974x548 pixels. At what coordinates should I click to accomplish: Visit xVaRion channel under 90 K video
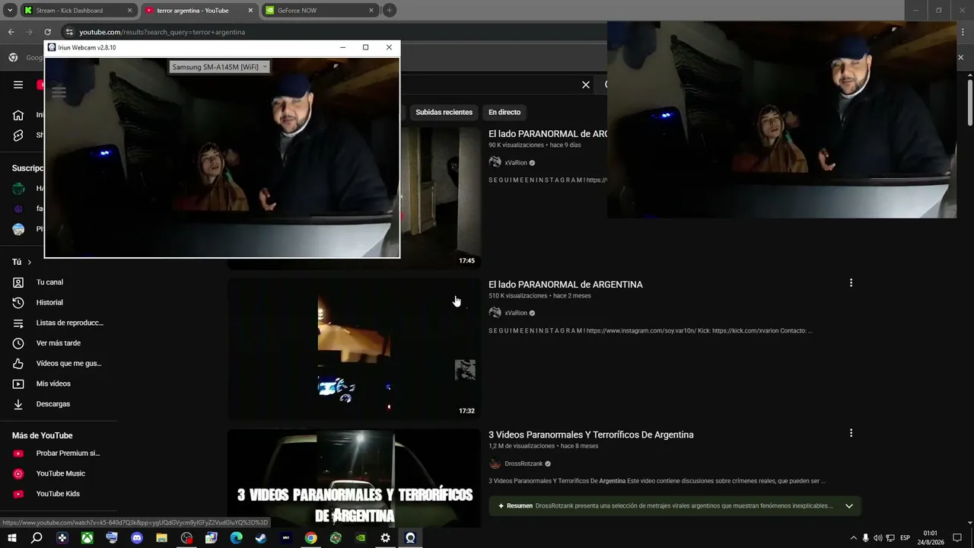click(516, 163)
